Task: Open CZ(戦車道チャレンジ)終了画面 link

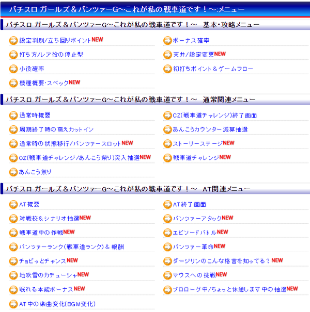Action: [x=215, y=116]
